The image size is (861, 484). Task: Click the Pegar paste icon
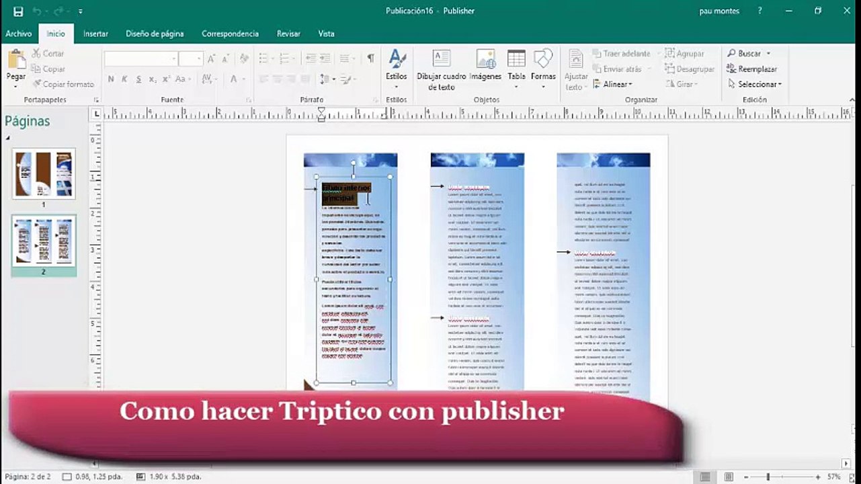coord(16,59)
